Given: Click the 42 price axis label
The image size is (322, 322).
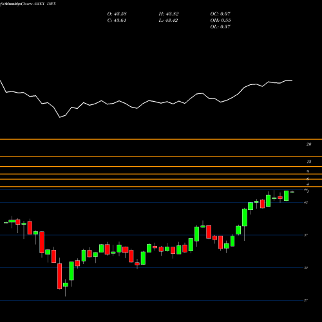Looking at the screenshot, I should pos(307,202).
